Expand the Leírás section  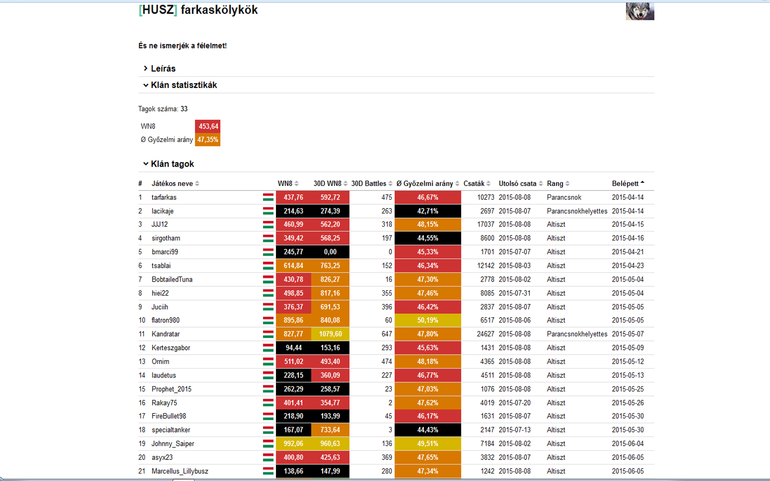tap(159, 69)
